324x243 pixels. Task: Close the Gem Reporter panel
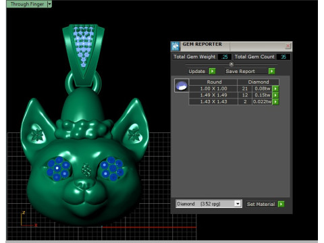tap(288, 46)
